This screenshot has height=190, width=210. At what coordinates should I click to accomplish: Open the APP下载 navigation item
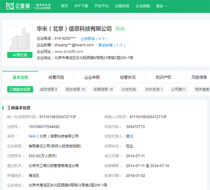[x=81, y=6]
